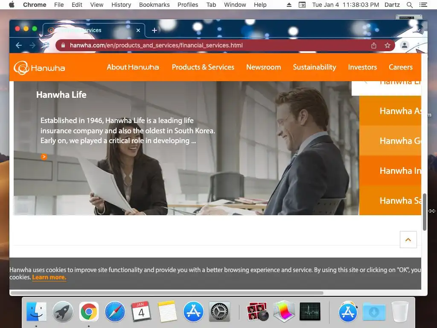Open Activity Monitor in the dock
The height and width of the screenshot is (328, 437).
[310, 311]
